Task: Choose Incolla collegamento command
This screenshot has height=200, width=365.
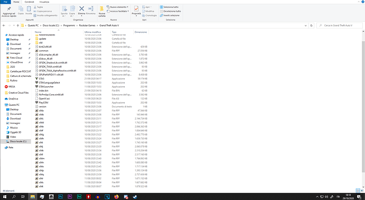Action: pos(45,15)
